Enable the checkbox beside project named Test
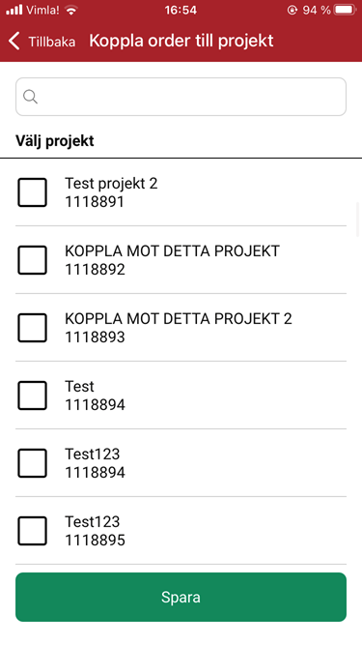The width and height of the screenshot is (362, 645). (32, 396)
